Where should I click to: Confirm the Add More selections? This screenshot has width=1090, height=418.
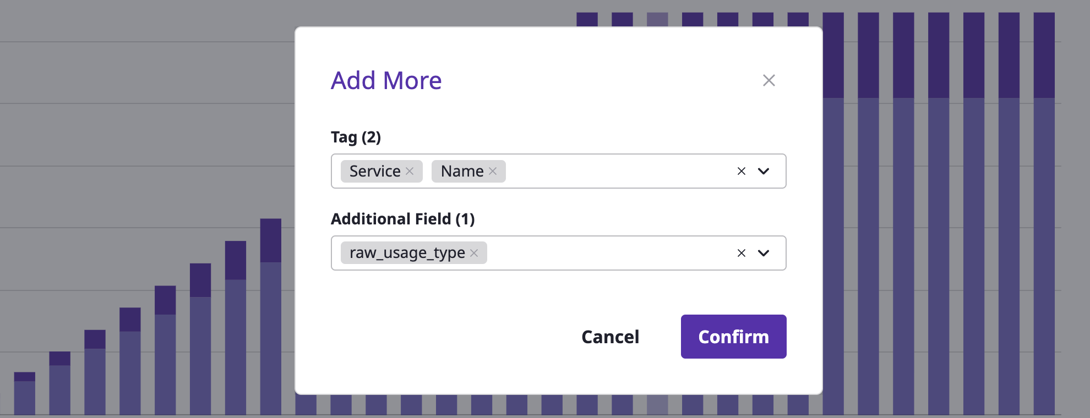point(733,337)
